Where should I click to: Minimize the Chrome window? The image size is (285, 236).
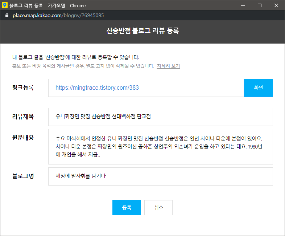(x=243, y=5)
